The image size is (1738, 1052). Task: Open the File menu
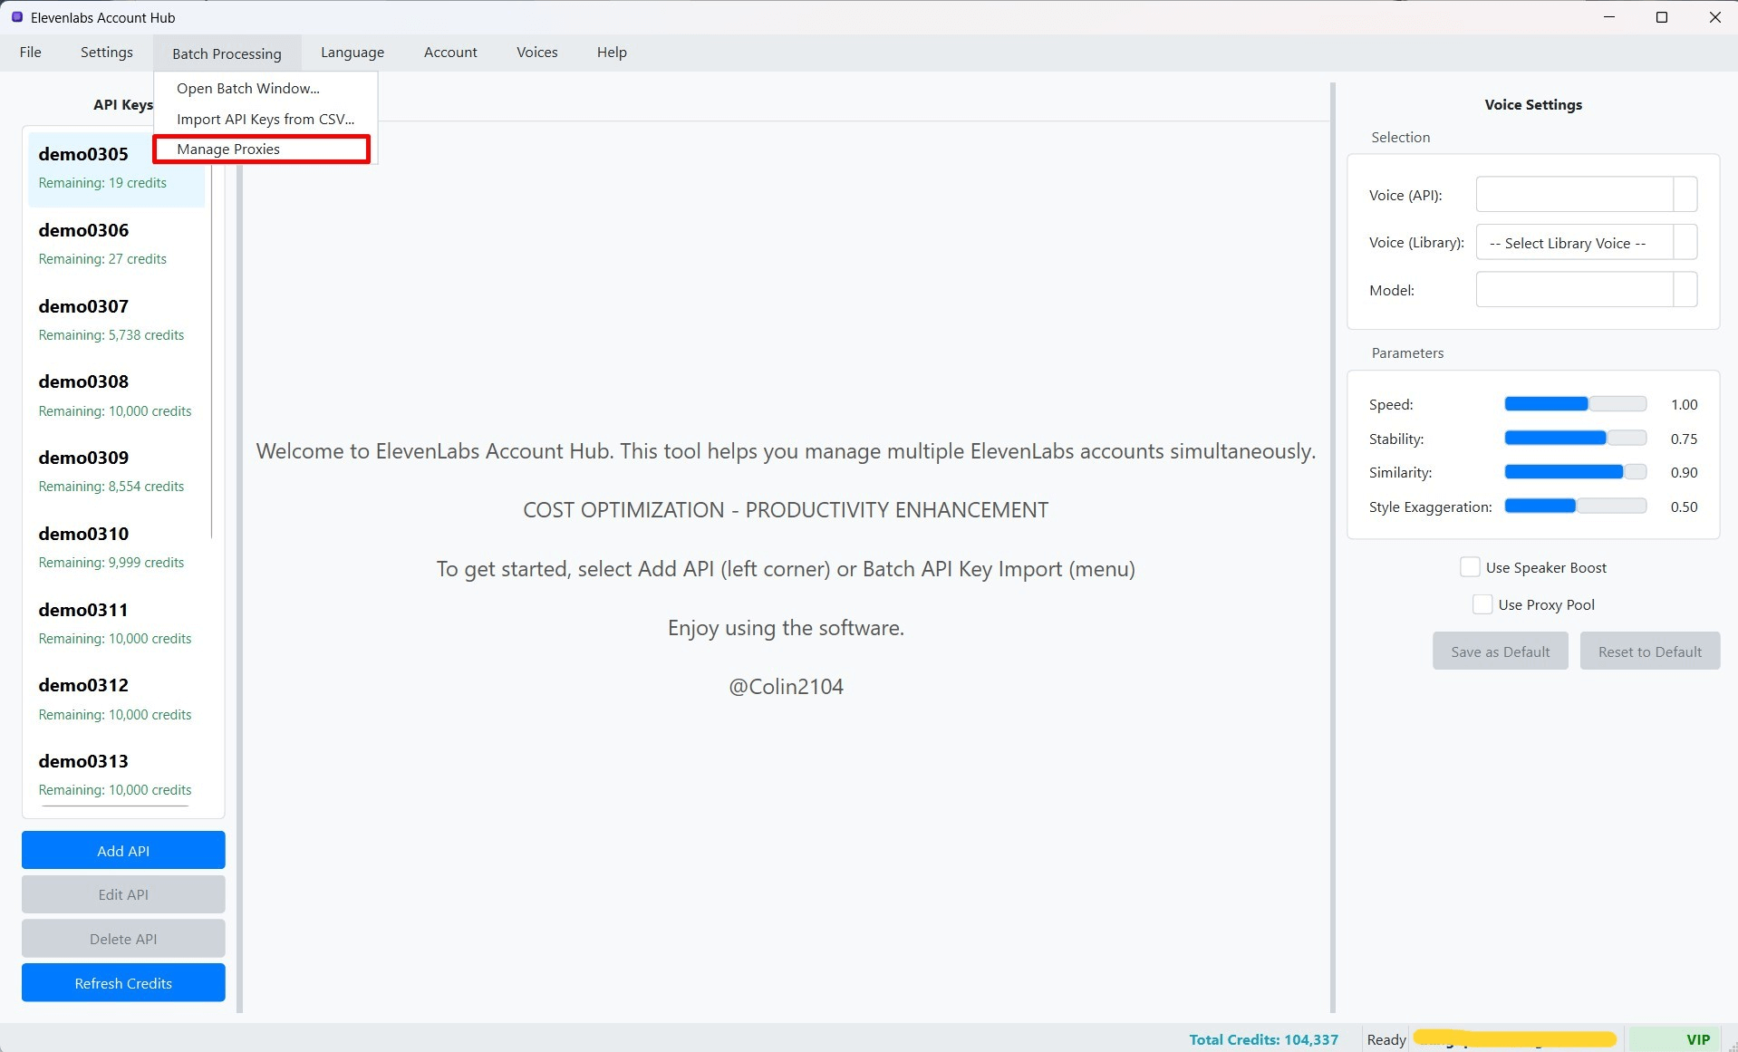coord(31,53)
